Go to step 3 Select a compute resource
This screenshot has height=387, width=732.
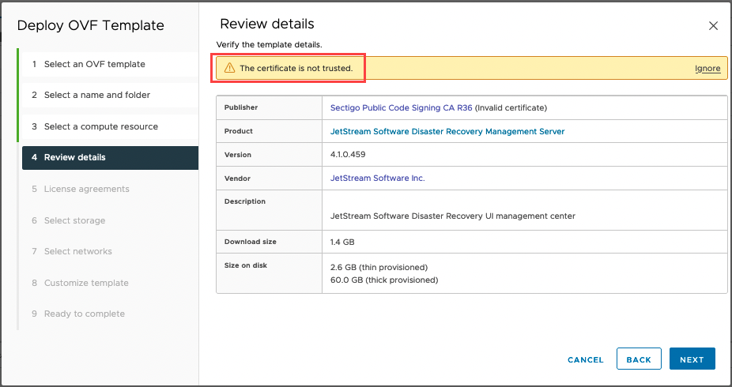(100, 126)
